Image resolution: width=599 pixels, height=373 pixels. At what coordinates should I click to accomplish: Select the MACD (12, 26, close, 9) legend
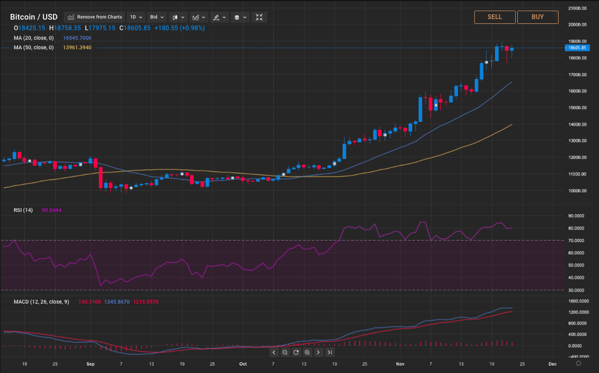41,301
